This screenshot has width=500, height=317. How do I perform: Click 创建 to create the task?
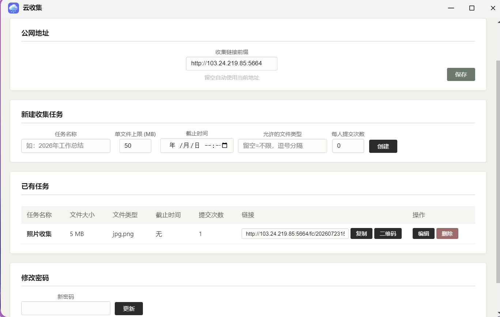coord(383,146)
